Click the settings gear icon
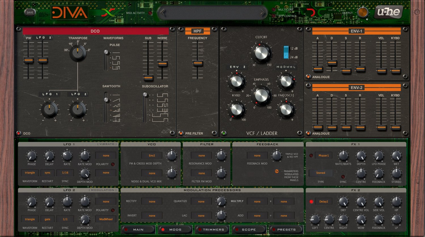Screen dimensions: 425x237 [417, 12]
